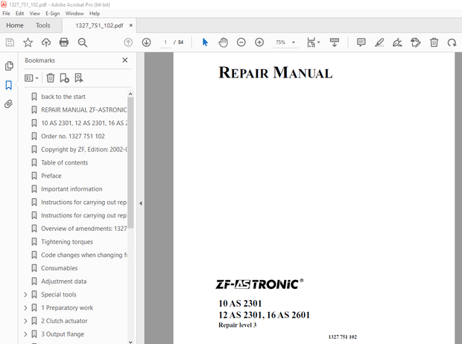This screenshot has width=462, height=344.
Task: Open the Preface bookmark
Action: [x=51, y=176]
